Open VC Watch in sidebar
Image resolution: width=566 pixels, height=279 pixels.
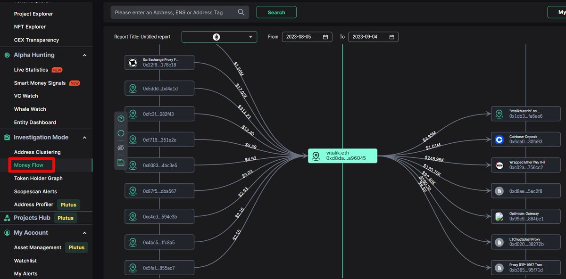[x=26, y=96]
